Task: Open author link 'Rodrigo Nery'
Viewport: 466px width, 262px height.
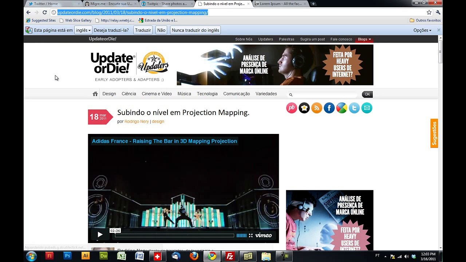Action: (137, 122)
